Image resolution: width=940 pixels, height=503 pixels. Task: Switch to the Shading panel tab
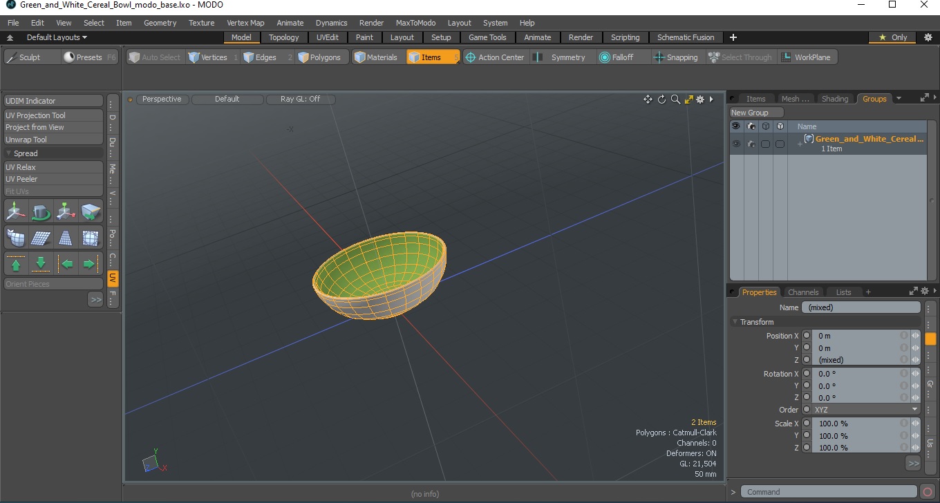pos(835,99)
